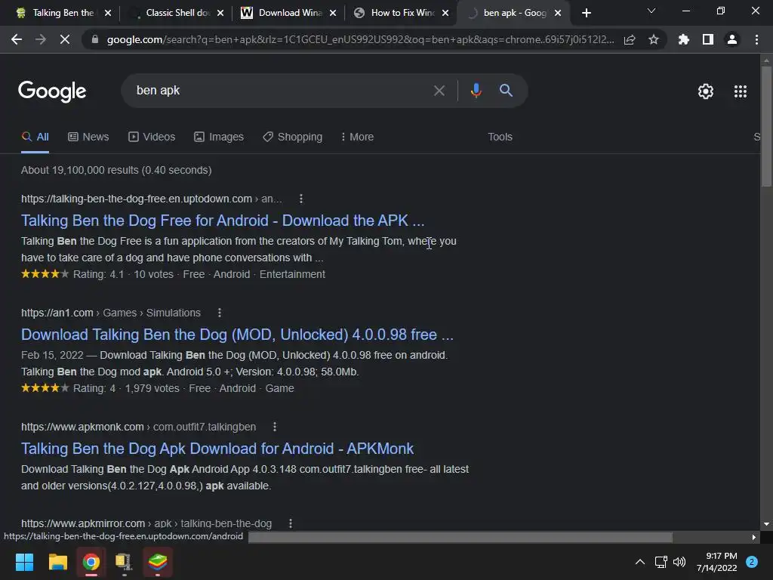This screenshot has height=580, width=773.
Task: Open the Chrome three-dot menu
Action: coord(756,39)
